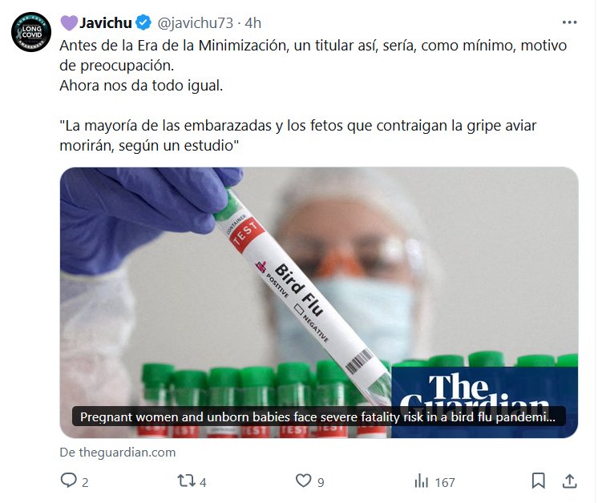This screenshot has width=598, height=503.
Task: Bookmark this tweet
Action: coord(538,481)
